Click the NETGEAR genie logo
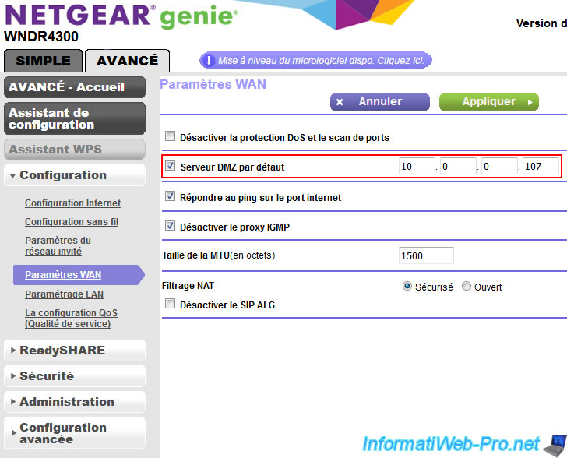 click(121, 16)
